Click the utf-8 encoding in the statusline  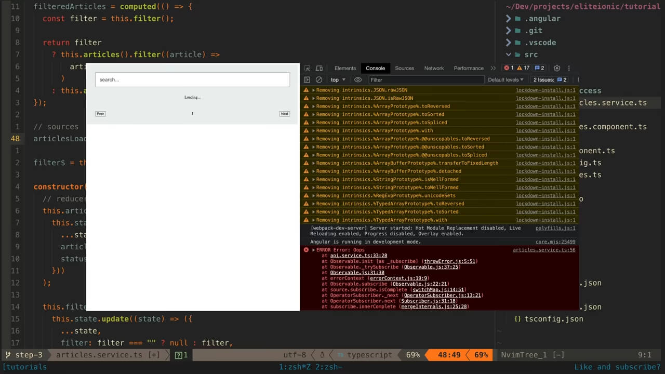[295, 355]
